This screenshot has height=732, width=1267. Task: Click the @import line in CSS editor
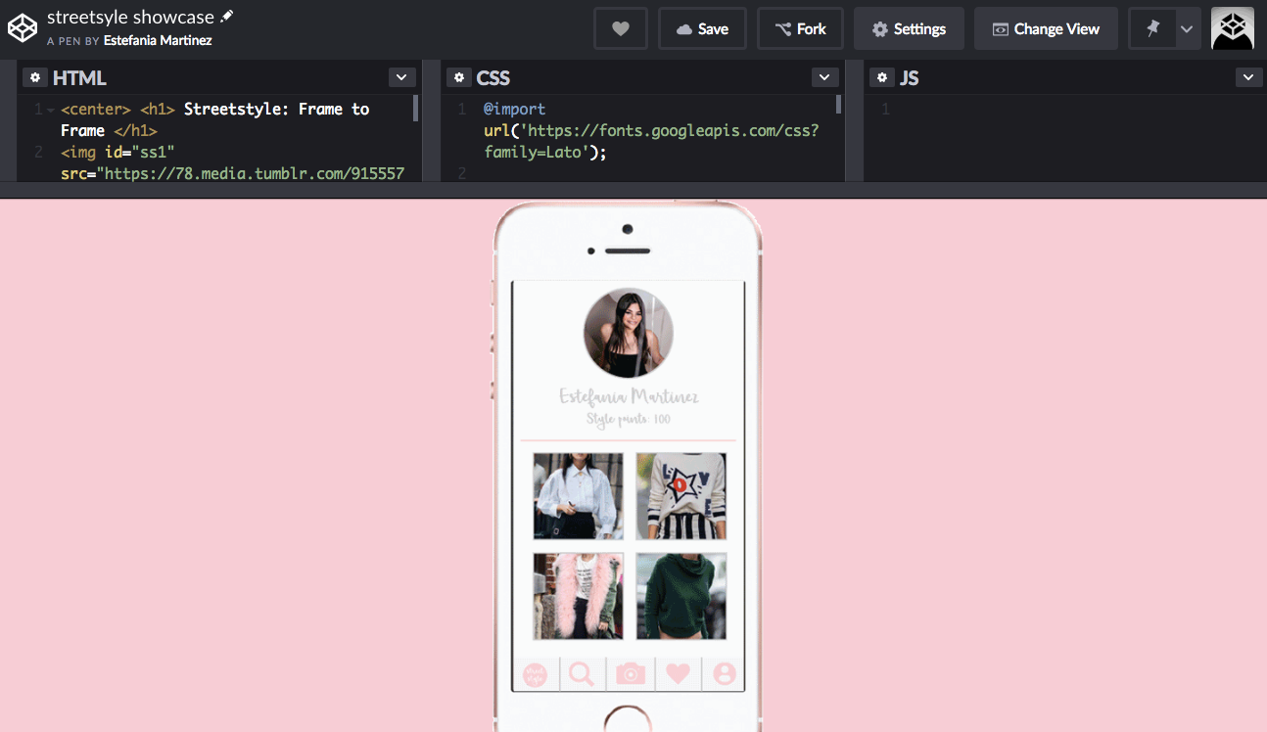pos(515,110)
